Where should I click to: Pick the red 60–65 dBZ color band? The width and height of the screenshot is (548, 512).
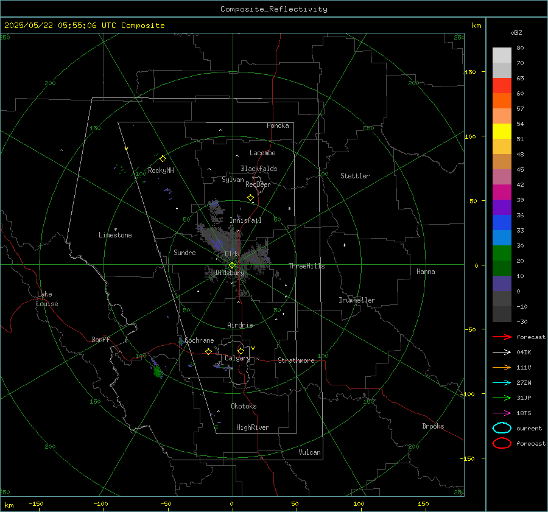502,86
